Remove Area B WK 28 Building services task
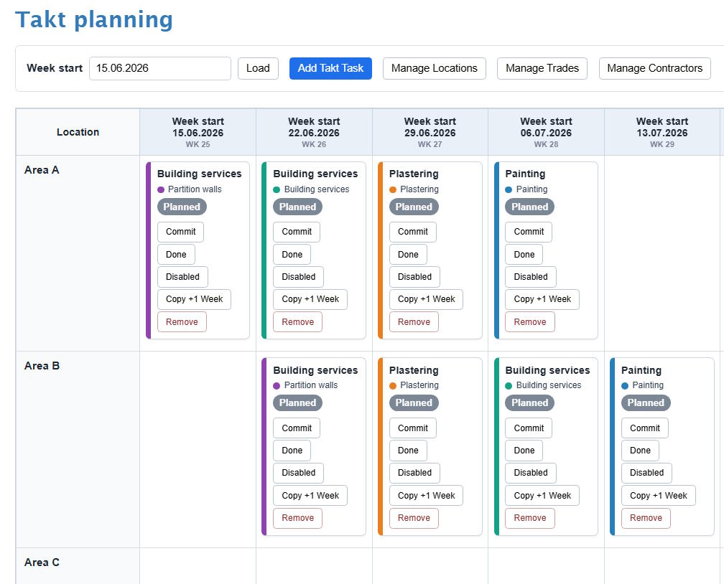This screenshot has width=724, height=584. coord(529,518)
